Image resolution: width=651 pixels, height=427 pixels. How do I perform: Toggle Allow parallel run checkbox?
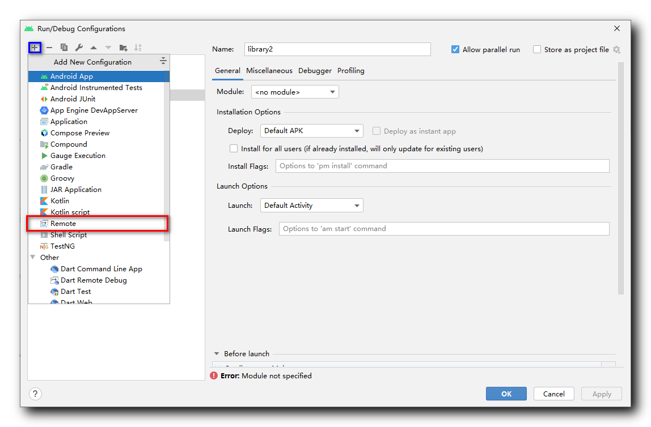455,49
